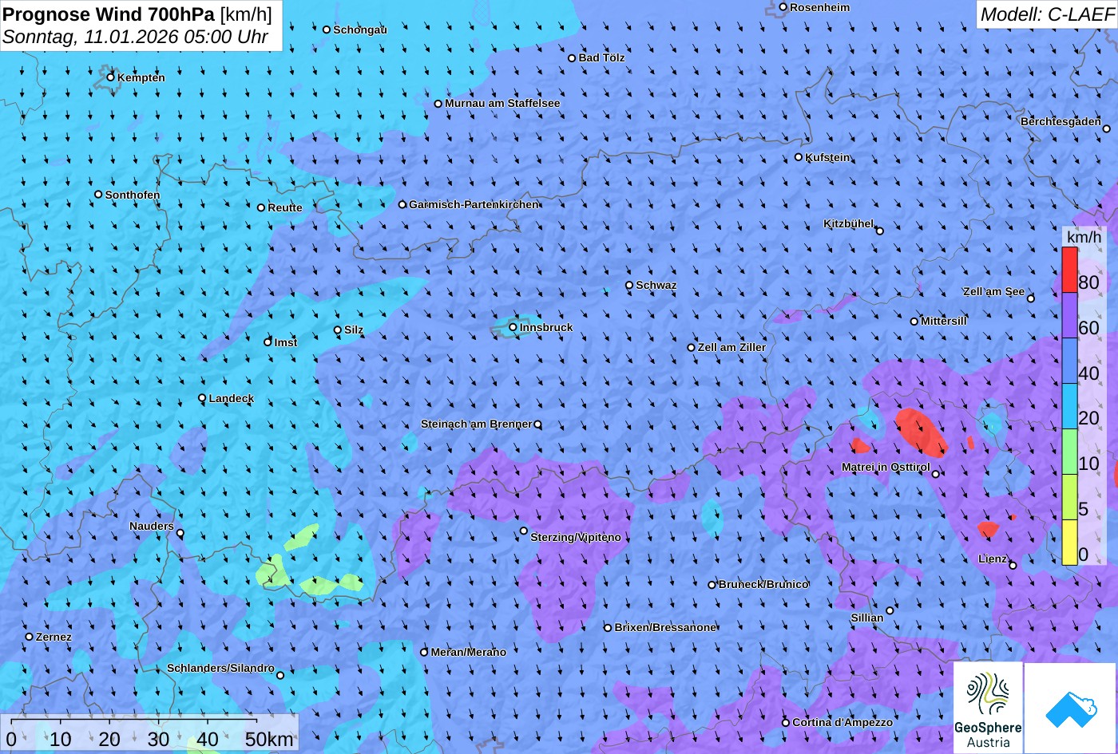Screen dimensions: 1118x754
Task: Click the Imst location dot
Action: 268,342
